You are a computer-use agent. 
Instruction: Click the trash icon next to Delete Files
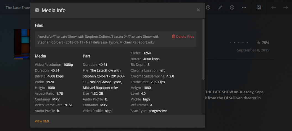(173, 37)
